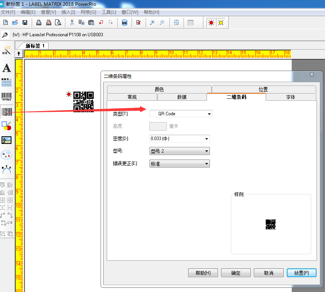Cancel the dialog with 取消

point(269,273)
